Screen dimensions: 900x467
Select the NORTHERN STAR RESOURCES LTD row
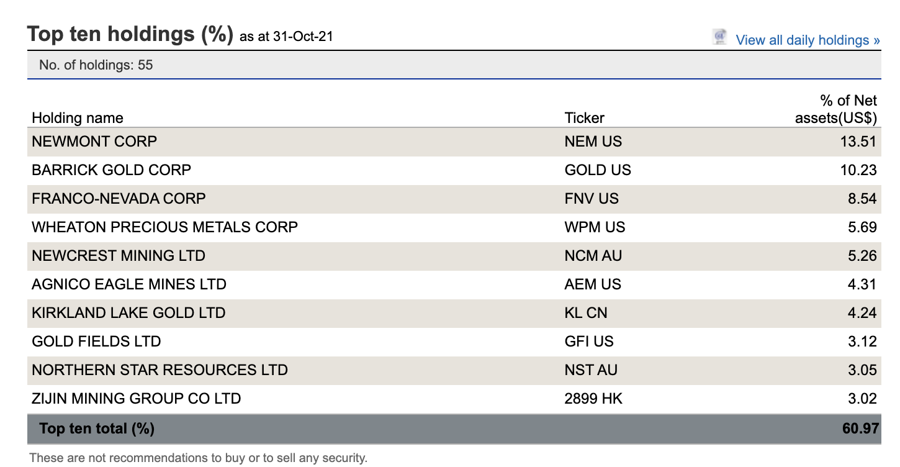coord(159,370)
